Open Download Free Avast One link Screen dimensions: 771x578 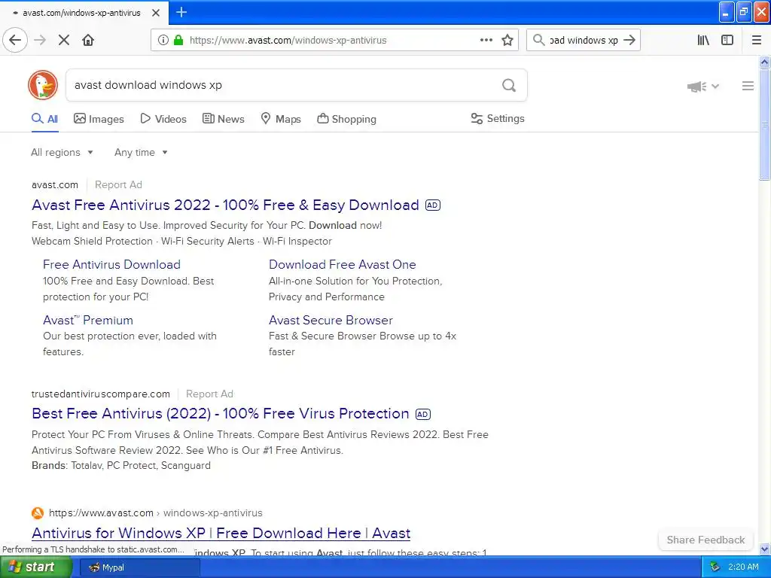[343, 264]
